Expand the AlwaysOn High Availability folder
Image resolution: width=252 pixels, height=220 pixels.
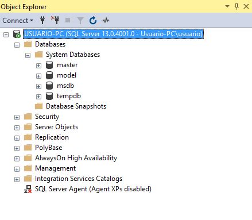17,159
